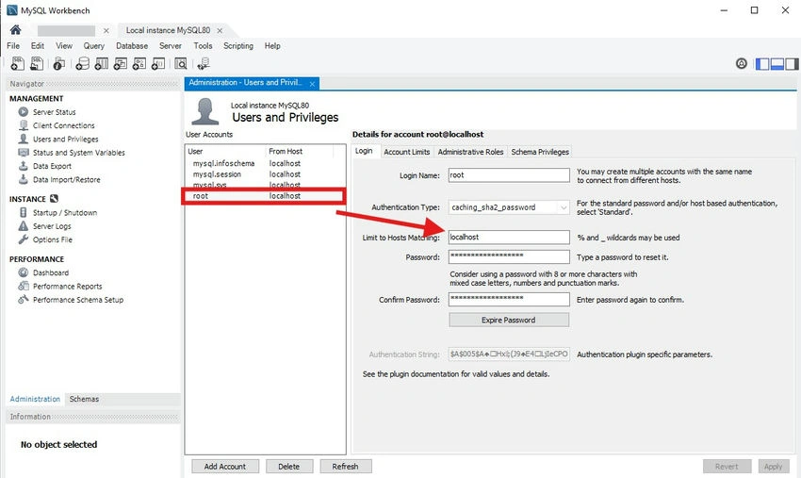Open SQL script file icon
Screen dimensions: 801x478
point(37,63)
